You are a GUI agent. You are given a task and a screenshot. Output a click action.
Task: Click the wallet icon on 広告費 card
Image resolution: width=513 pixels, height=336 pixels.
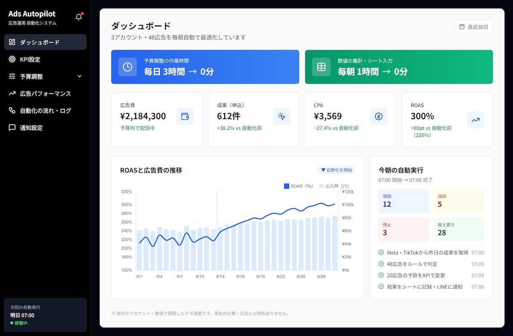(185, 116)
